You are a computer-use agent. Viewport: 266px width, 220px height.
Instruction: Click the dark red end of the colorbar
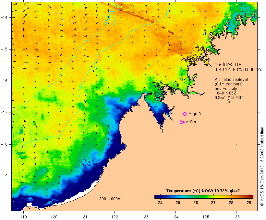[x=251, y=197]
